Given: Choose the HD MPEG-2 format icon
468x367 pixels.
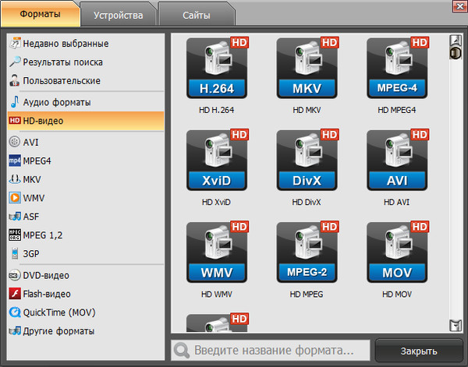Looking at the screenshot, I should click(x=307, y=254).
